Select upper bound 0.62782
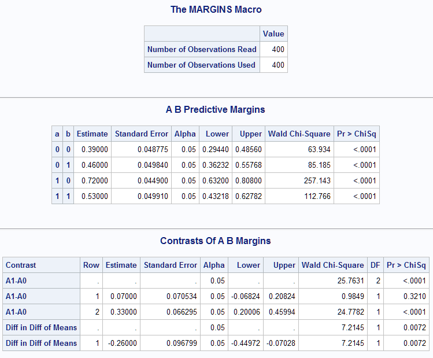Viewport: 433px width, 358px height. click(248, 196)
